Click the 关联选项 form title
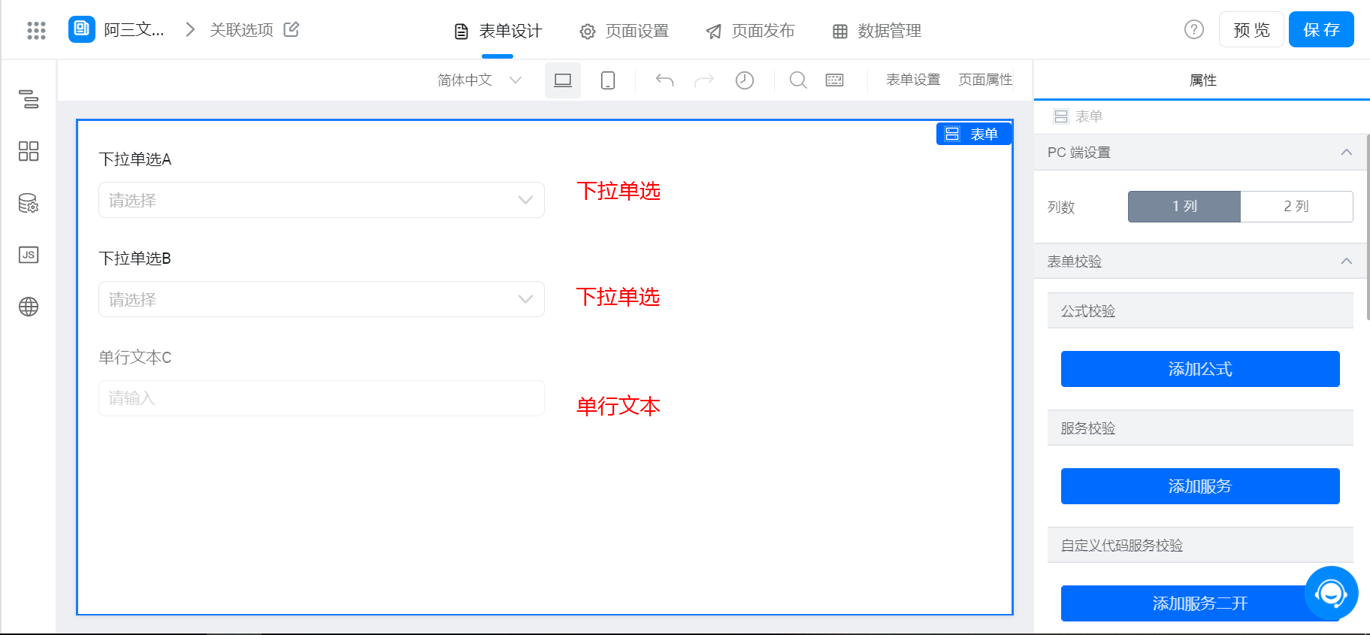This screenshot has height=635, width=1370. (241, 30)
